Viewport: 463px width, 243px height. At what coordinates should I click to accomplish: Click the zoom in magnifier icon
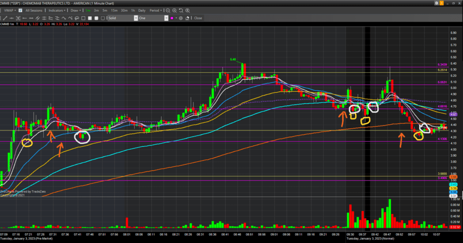pyautogui.click(x=175, y=10)
